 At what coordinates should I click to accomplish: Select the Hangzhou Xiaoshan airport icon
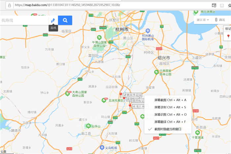(x=148, y=31)
